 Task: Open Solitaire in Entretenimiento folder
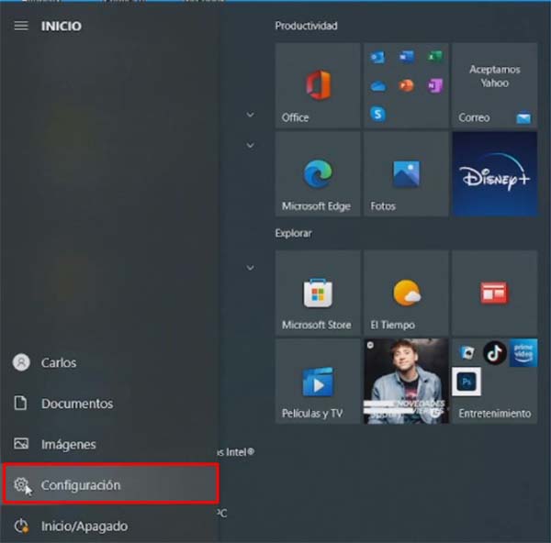pyautogui.click(x=467, y=353)
